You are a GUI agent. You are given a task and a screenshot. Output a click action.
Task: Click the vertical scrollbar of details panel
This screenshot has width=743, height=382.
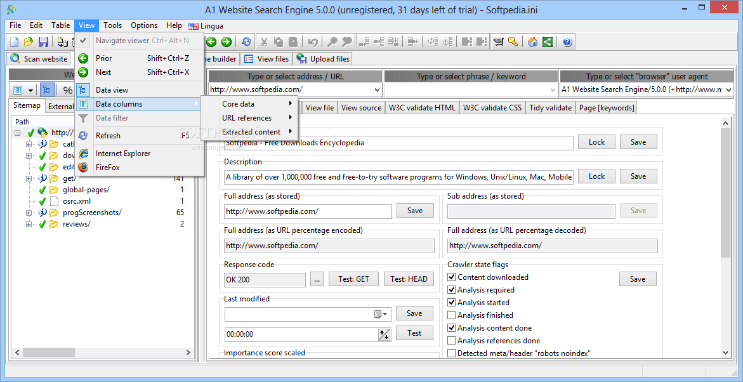click(x=725, y=193)
